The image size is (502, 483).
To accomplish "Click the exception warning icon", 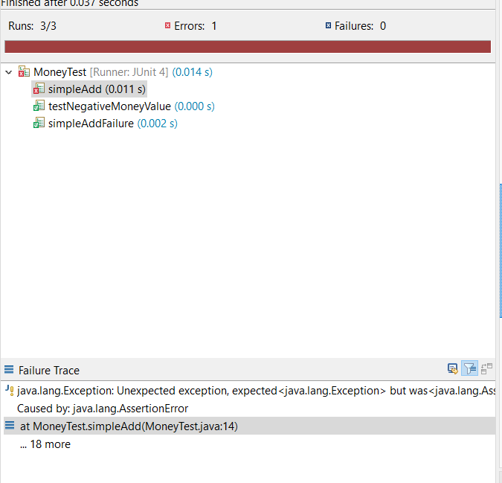I will (x=10, y=391).
